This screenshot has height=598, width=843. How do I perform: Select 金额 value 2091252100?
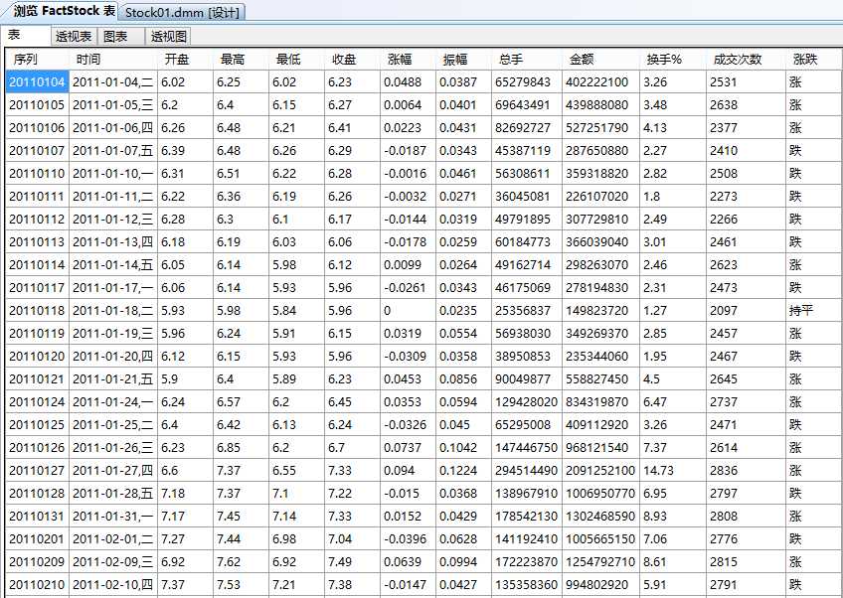click(600, 470)
